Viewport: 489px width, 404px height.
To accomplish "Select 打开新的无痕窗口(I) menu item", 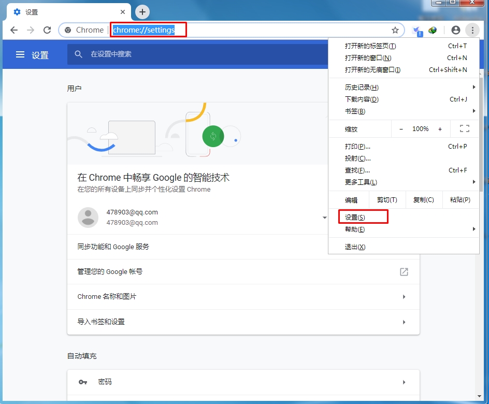I will (x=404, y=69).
